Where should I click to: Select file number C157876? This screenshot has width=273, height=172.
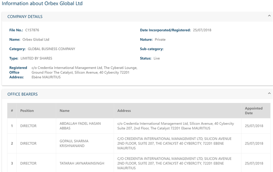(x=32, y=30)
